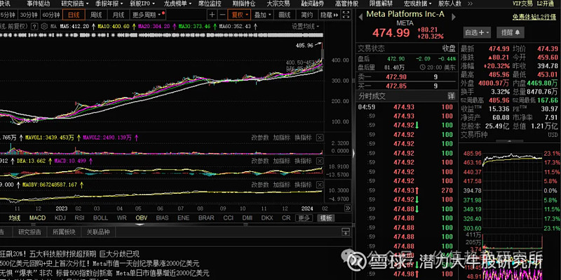Image resolution: width=561 pixels, height=280 pixels.
Task: Jump to latest date double-arrow
Action: click(347, 208)
